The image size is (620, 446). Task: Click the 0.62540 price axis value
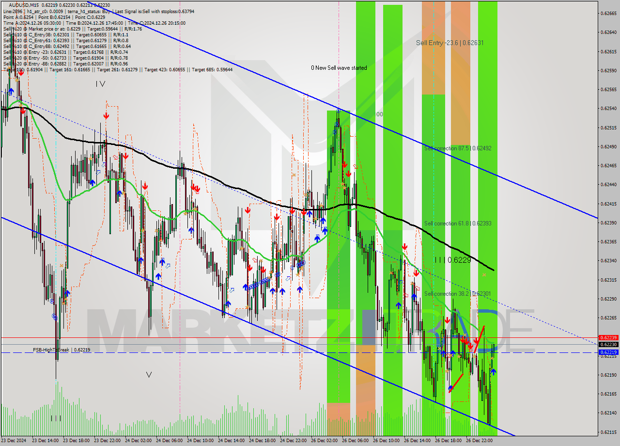(608, 109)
